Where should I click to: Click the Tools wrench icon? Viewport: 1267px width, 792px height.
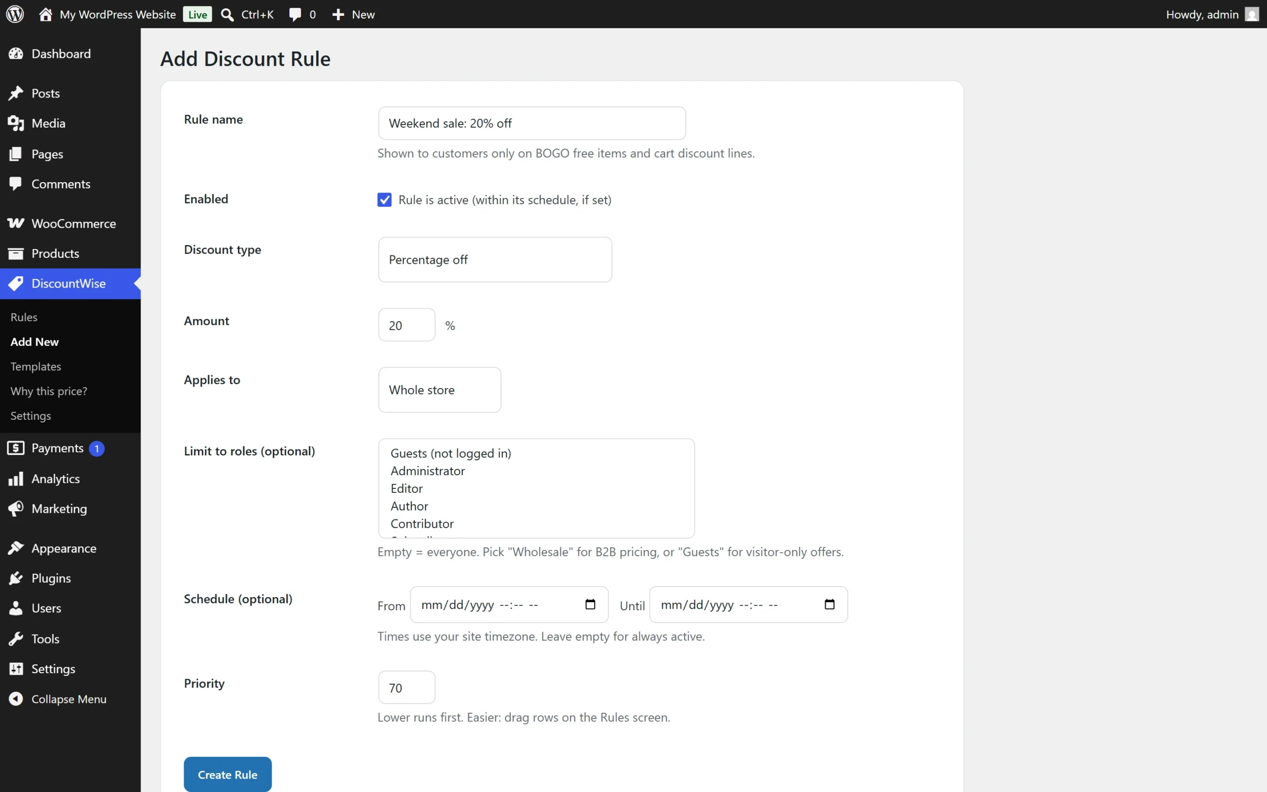click(x=16, y=639)
